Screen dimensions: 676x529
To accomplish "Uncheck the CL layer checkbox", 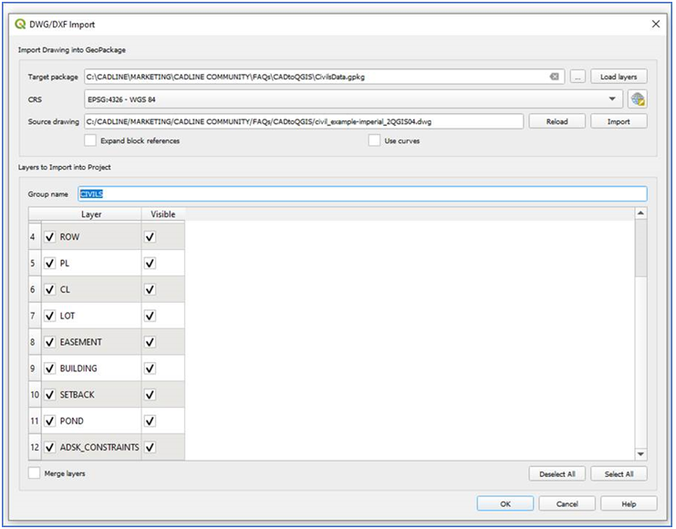I will tap(50, 289).
